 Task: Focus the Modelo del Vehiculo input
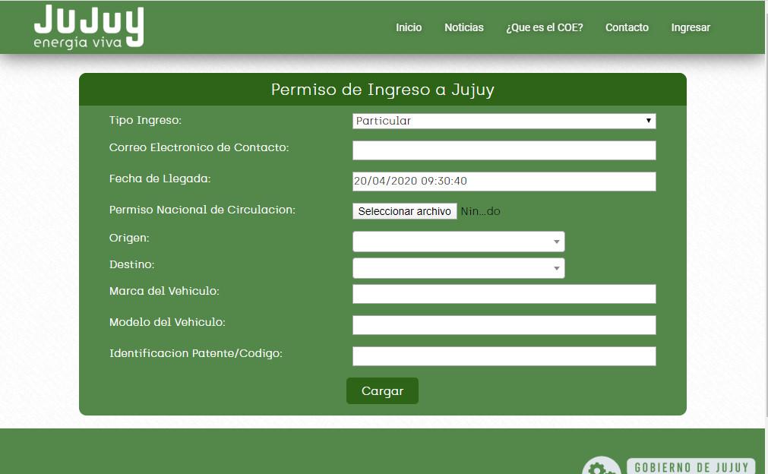[x=504, y=325]
